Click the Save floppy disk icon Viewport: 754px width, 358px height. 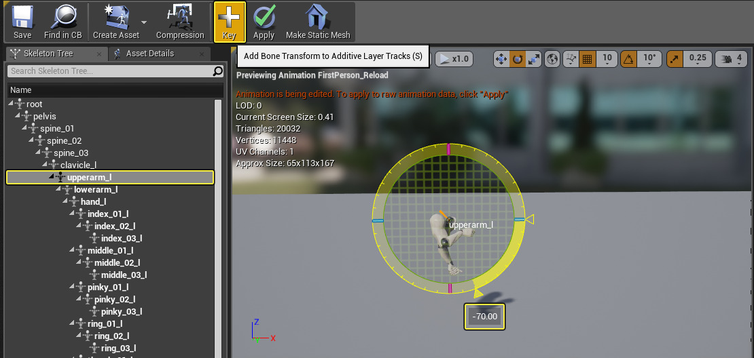point(22,17)
